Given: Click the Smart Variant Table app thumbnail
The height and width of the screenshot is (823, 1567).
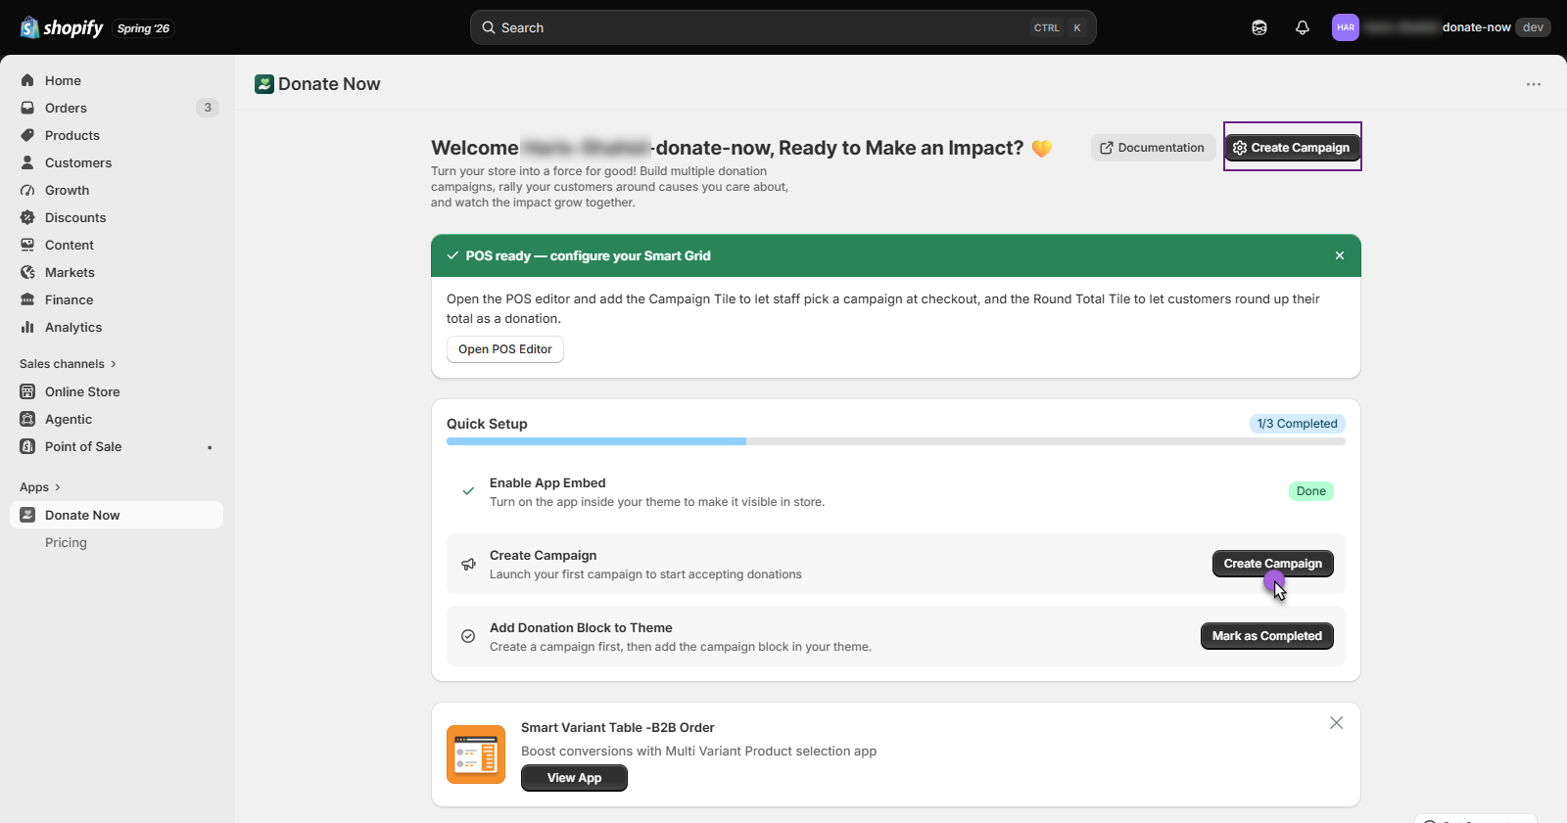Looking at the screenshot, I should coord(476,754).
